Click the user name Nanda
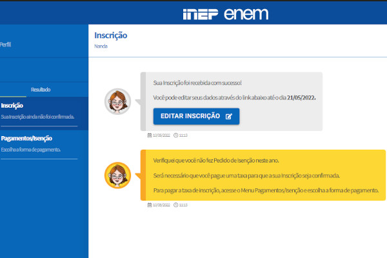The height and width of the screenshot is (258, 387). (x=101, y=46)
